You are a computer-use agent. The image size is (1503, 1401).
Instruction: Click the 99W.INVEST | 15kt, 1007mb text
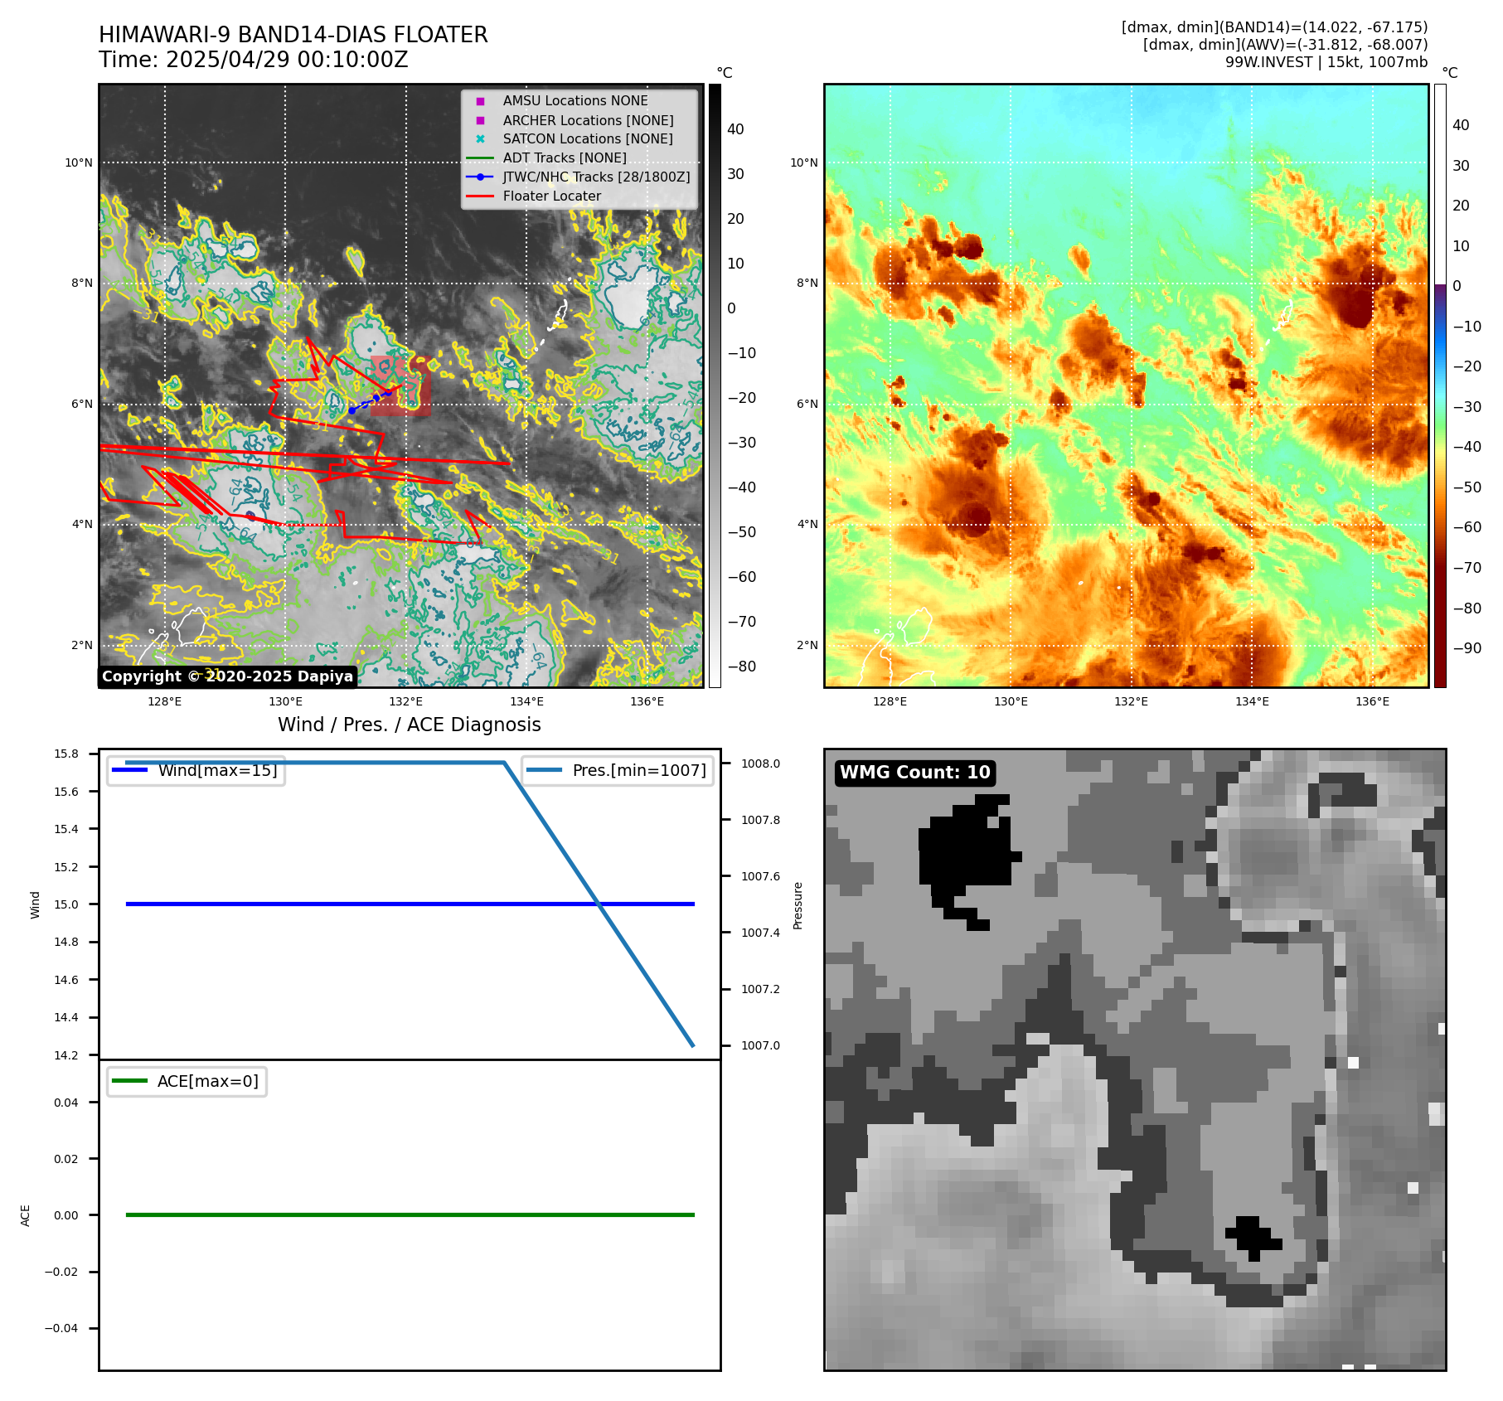point(1326,62)
